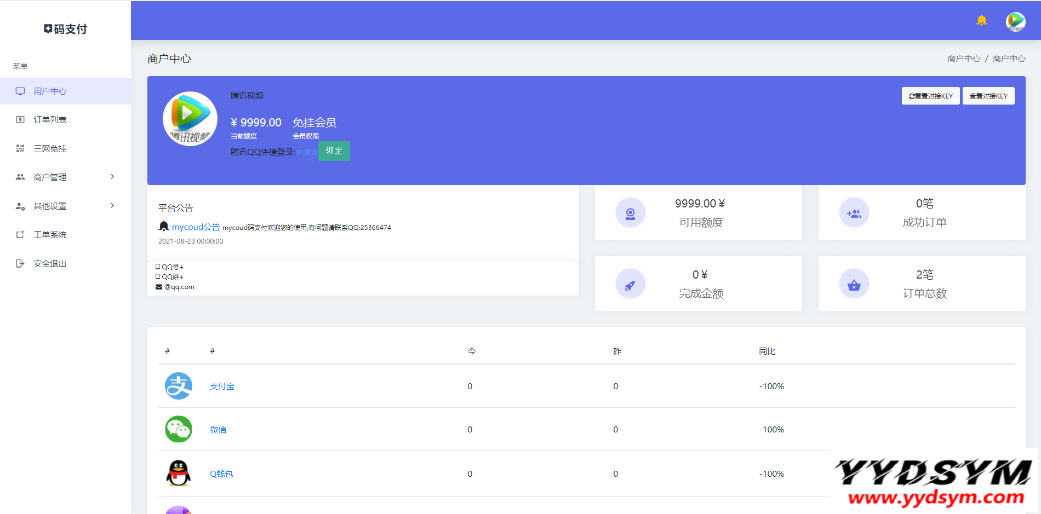Click the green 绑定 button
This screenshot has height=514, width=1041.
334,151
